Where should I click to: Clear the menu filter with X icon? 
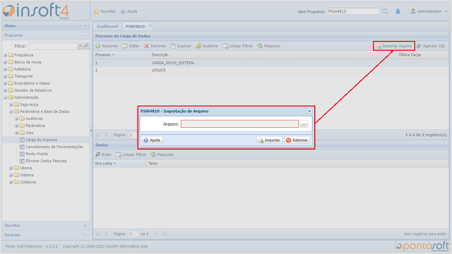[x=80, y=46]
